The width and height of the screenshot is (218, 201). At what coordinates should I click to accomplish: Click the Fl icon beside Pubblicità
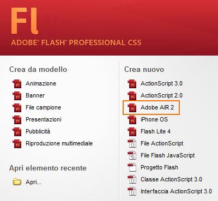click(17, 132)
